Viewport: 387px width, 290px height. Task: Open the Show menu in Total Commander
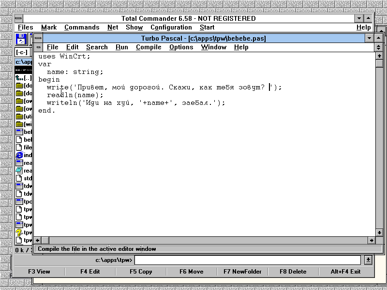pyautogui.click(x=134, y=28)
